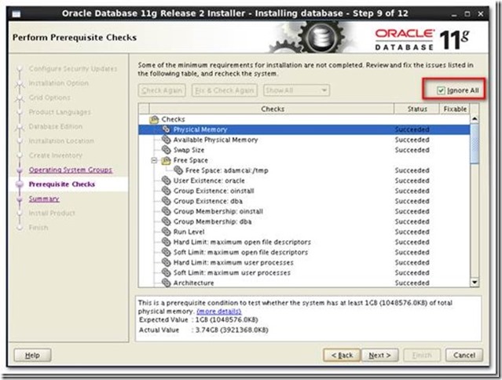Click the Swap Size check icon
Image resolution: width=502 pixels, height=380 pixels.
tap(166, 150)
